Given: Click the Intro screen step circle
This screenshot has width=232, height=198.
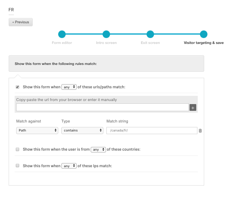Looking at the screenshot, I should (106, 34).
